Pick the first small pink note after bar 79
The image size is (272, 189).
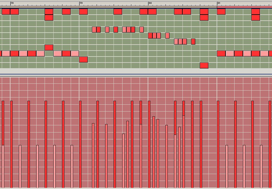pyautogui.click(x=94, y=29)
